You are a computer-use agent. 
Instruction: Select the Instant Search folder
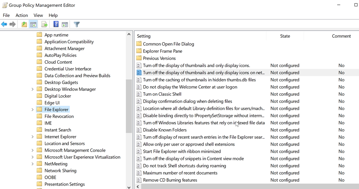(58, 130)
